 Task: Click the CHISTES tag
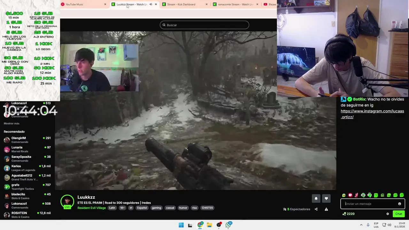point(207,208)
